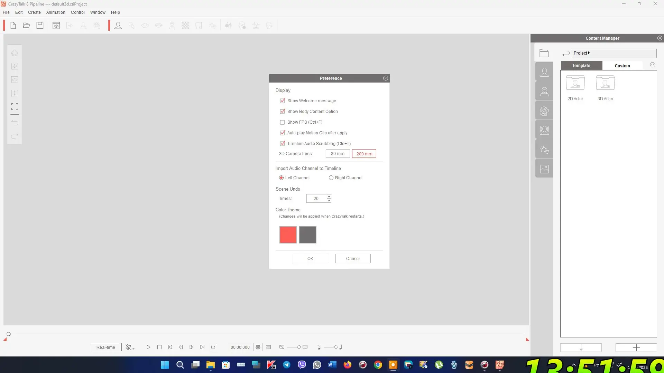Expand the Content Manager options chevron
664x373 pixels.
653,65
